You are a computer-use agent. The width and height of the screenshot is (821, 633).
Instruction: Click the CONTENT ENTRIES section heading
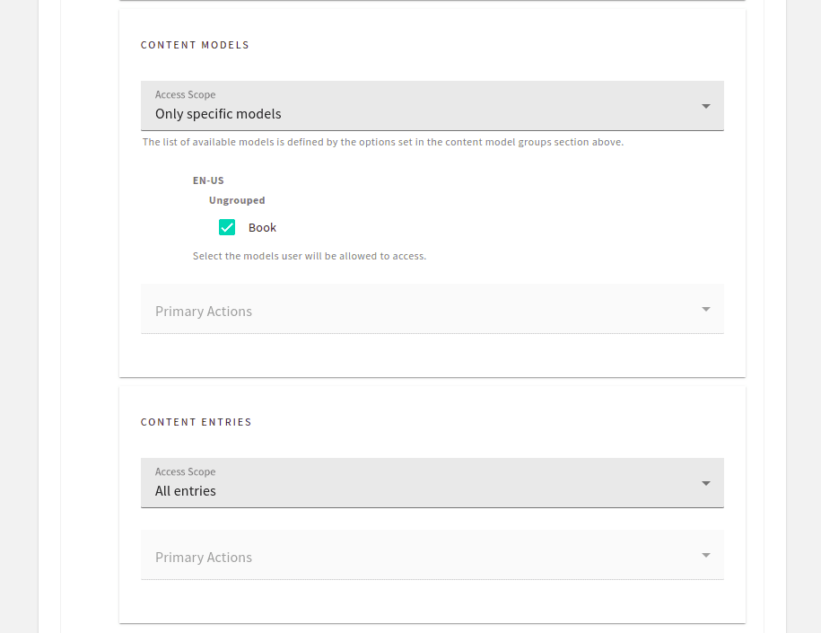pos(196,422)
